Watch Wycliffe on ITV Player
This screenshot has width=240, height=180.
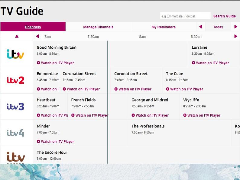click(x=202, y=115)
